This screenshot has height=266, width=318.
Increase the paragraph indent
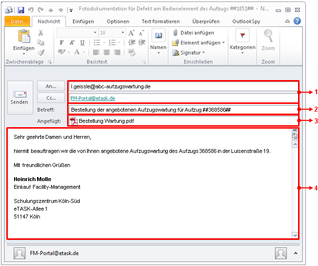pos(141,43)
